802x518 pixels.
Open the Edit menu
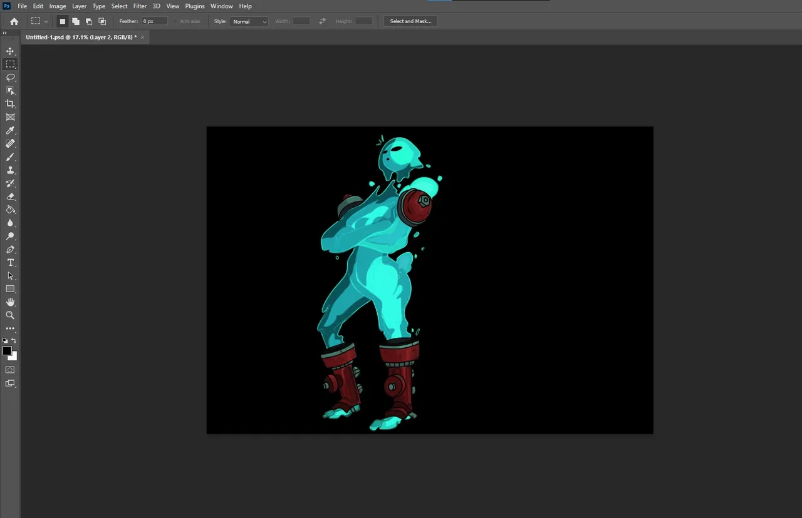(38, 6)
